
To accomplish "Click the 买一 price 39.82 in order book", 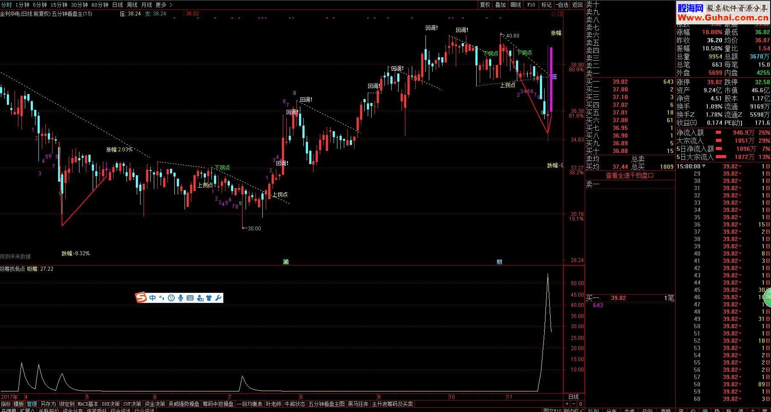I will [620, 82].
